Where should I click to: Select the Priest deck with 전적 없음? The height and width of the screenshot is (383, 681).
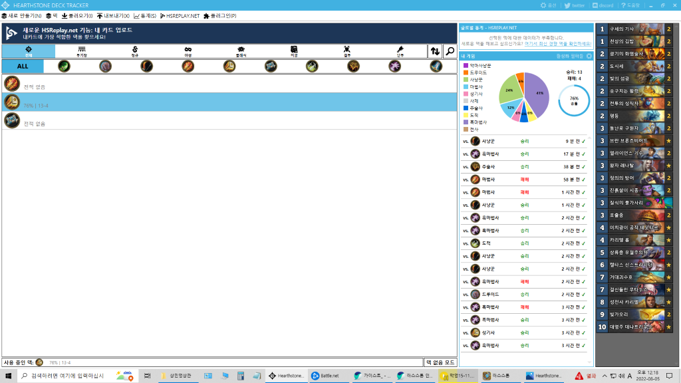pos(229,121)
